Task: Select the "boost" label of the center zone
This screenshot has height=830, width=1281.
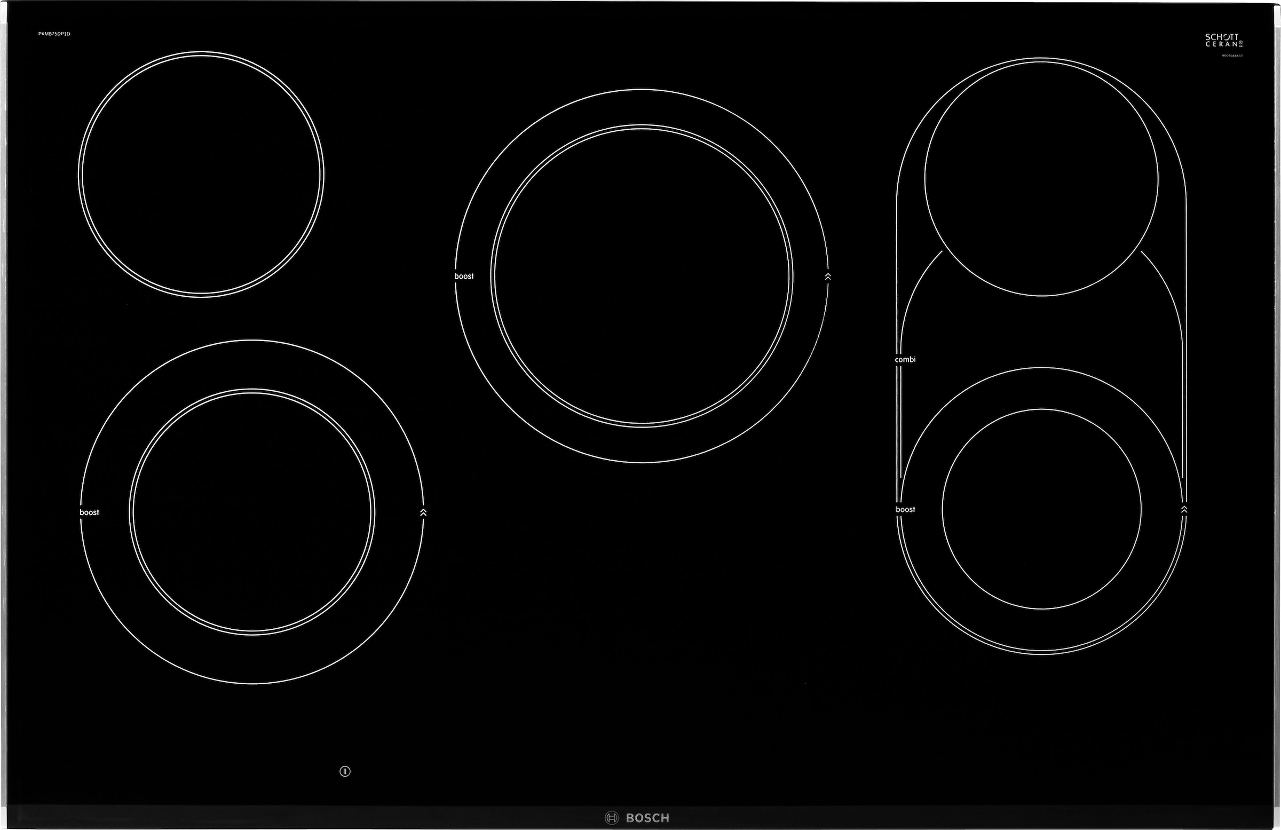Action: coord(464,276)
